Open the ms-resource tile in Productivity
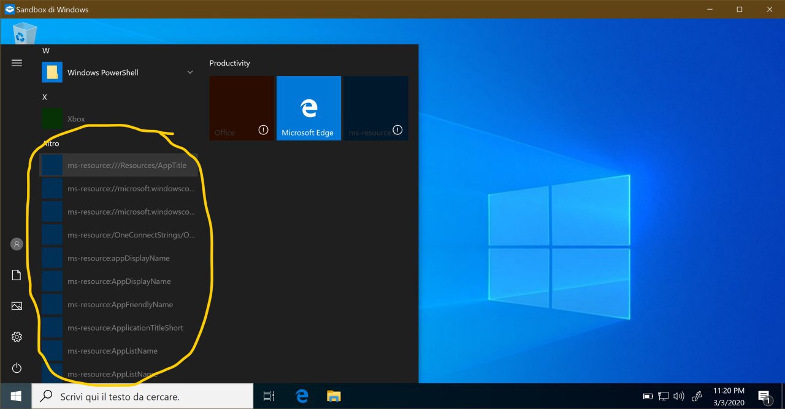Image resolution: width=785 pixels, height=409 pixels. [375, 108]
